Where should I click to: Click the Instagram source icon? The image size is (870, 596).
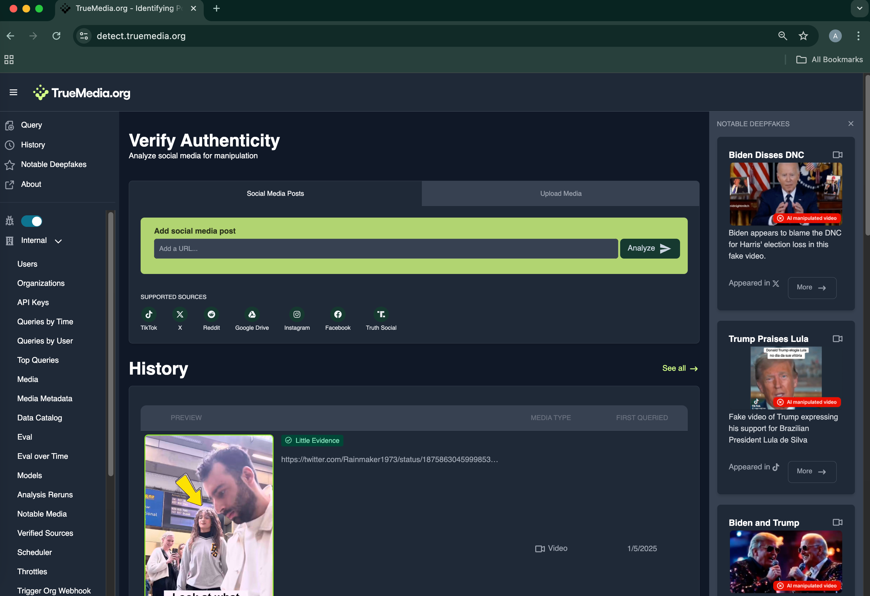[297, 314]
